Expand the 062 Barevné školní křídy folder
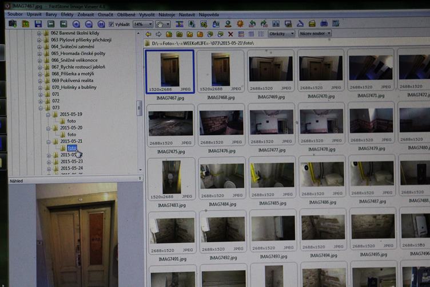Viewport: 430px width, 287px height. coord(39,33)
